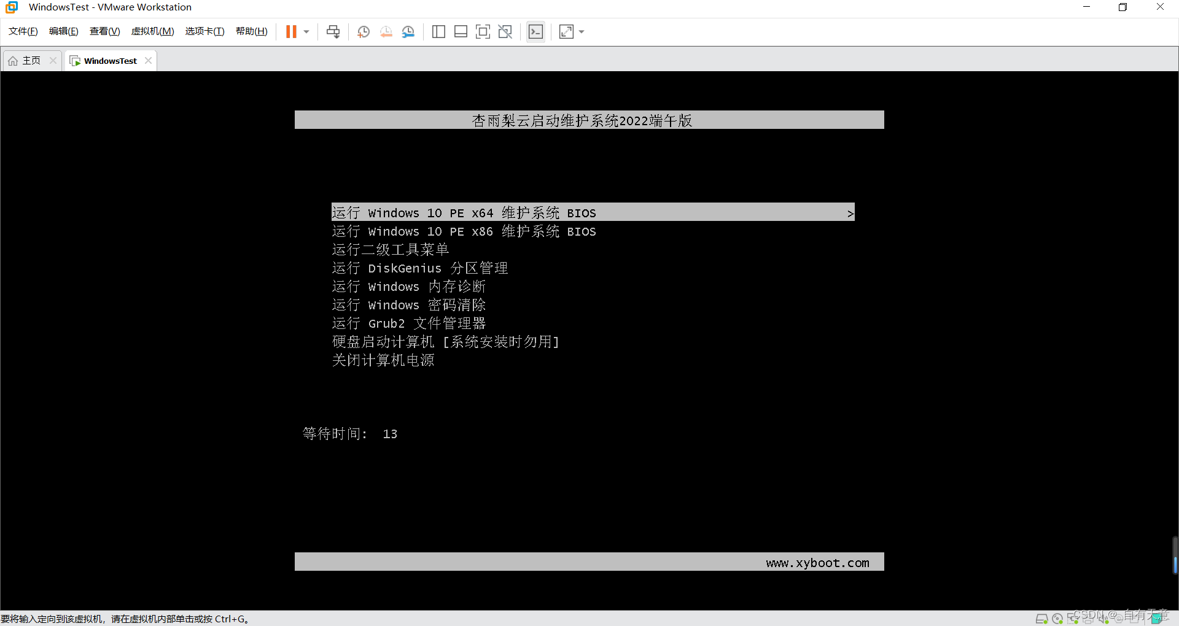1179x626 pixels.
Task: Enter full screen mode icon
Action: [x=483, y=31]
